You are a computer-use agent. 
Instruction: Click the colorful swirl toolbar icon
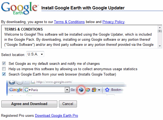[x=87, y=90]
